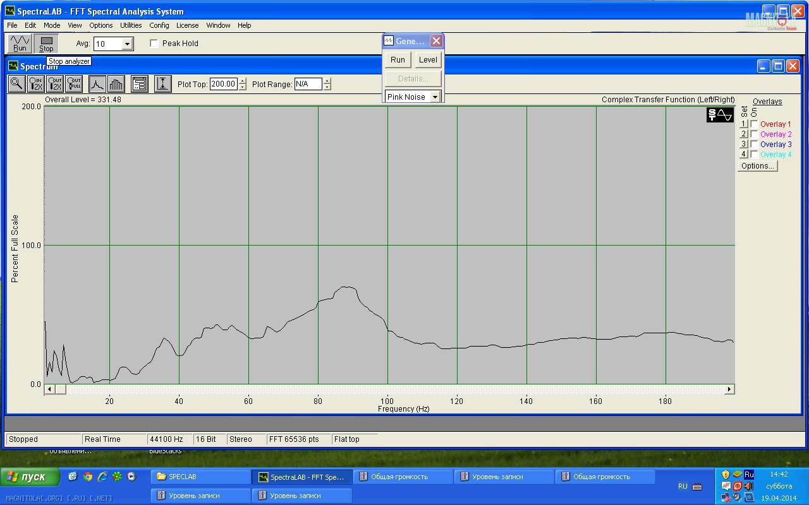Open overlay Options button
The image size is (809, 505).
(x=757, y=166)
